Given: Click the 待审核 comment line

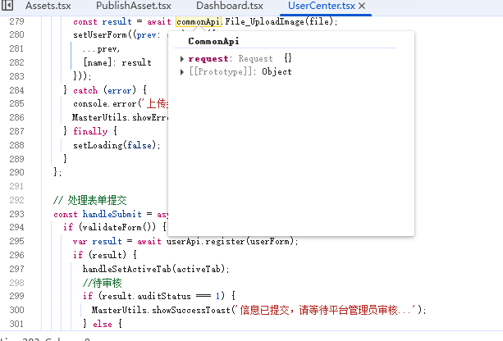Looking at the screenshot, I should pos(102,283).
